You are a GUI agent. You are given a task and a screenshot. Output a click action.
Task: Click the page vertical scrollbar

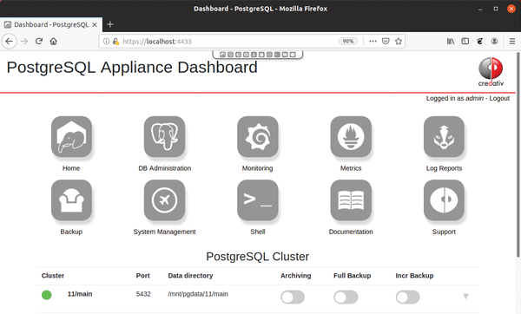tap(518, 154)
